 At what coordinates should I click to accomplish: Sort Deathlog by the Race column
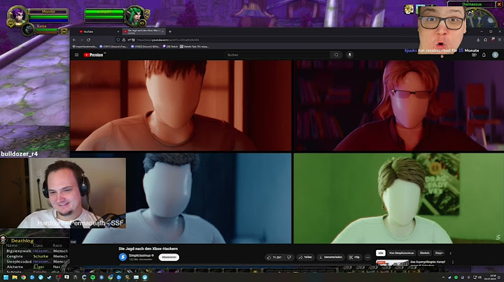[x=57, y=246]
